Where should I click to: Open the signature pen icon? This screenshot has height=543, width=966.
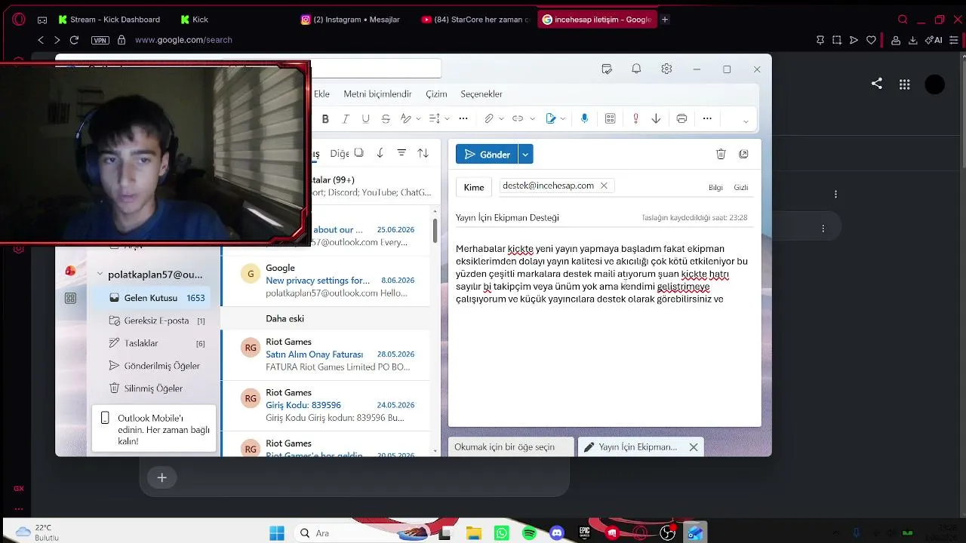tap(551, 118)
